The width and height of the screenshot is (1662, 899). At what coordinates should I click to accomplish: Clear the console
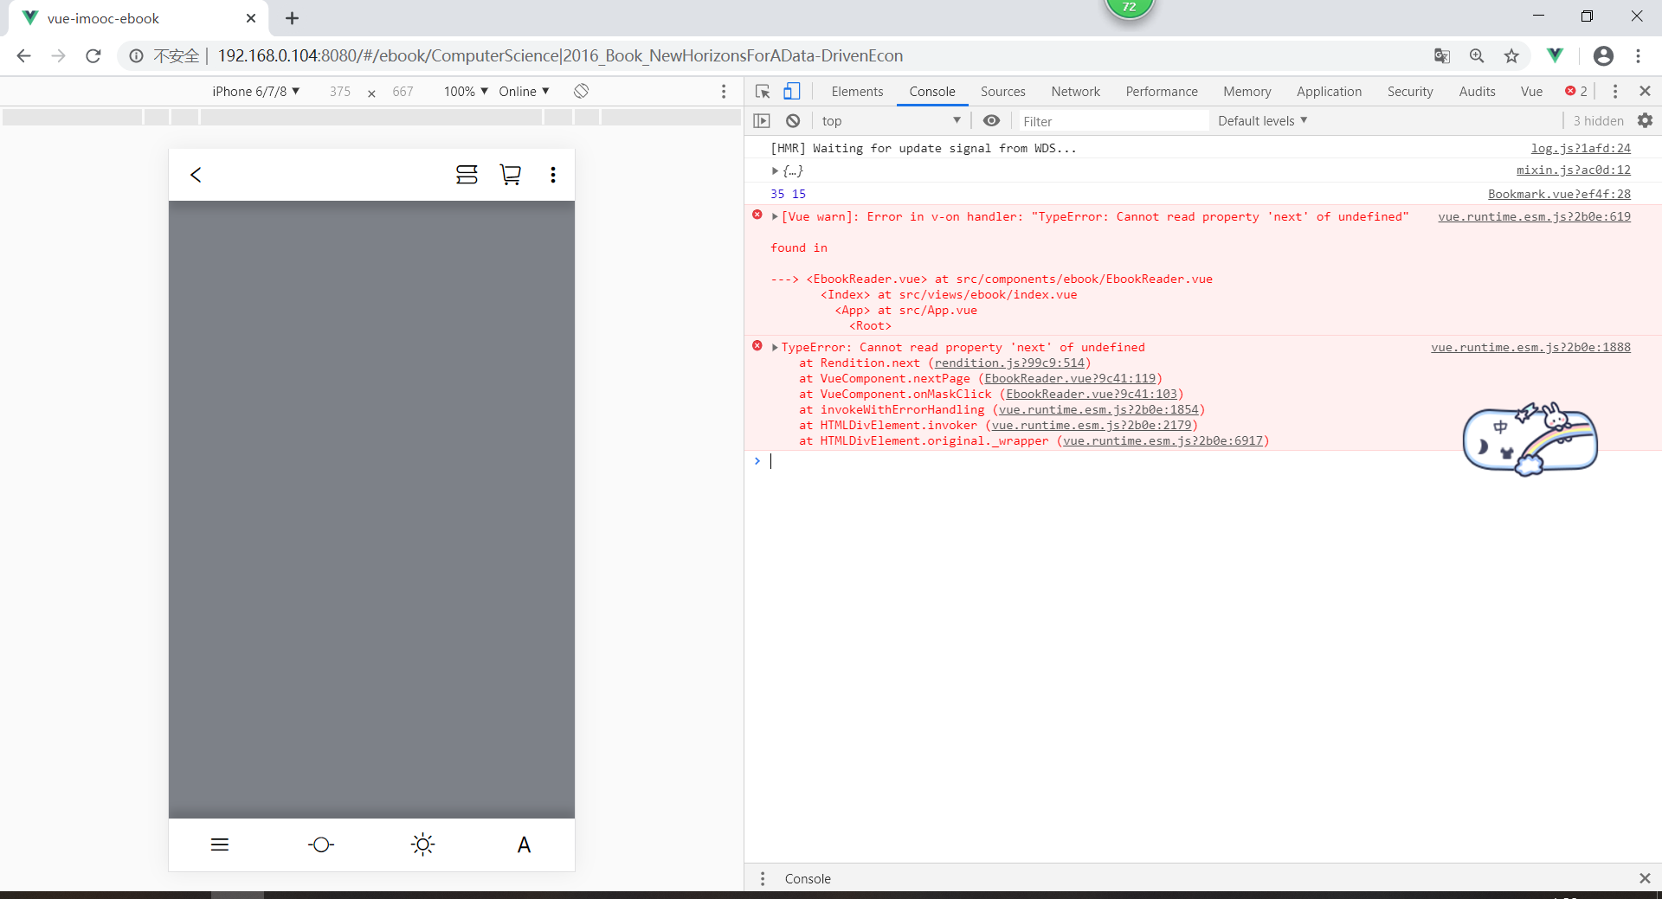(793, 120)
